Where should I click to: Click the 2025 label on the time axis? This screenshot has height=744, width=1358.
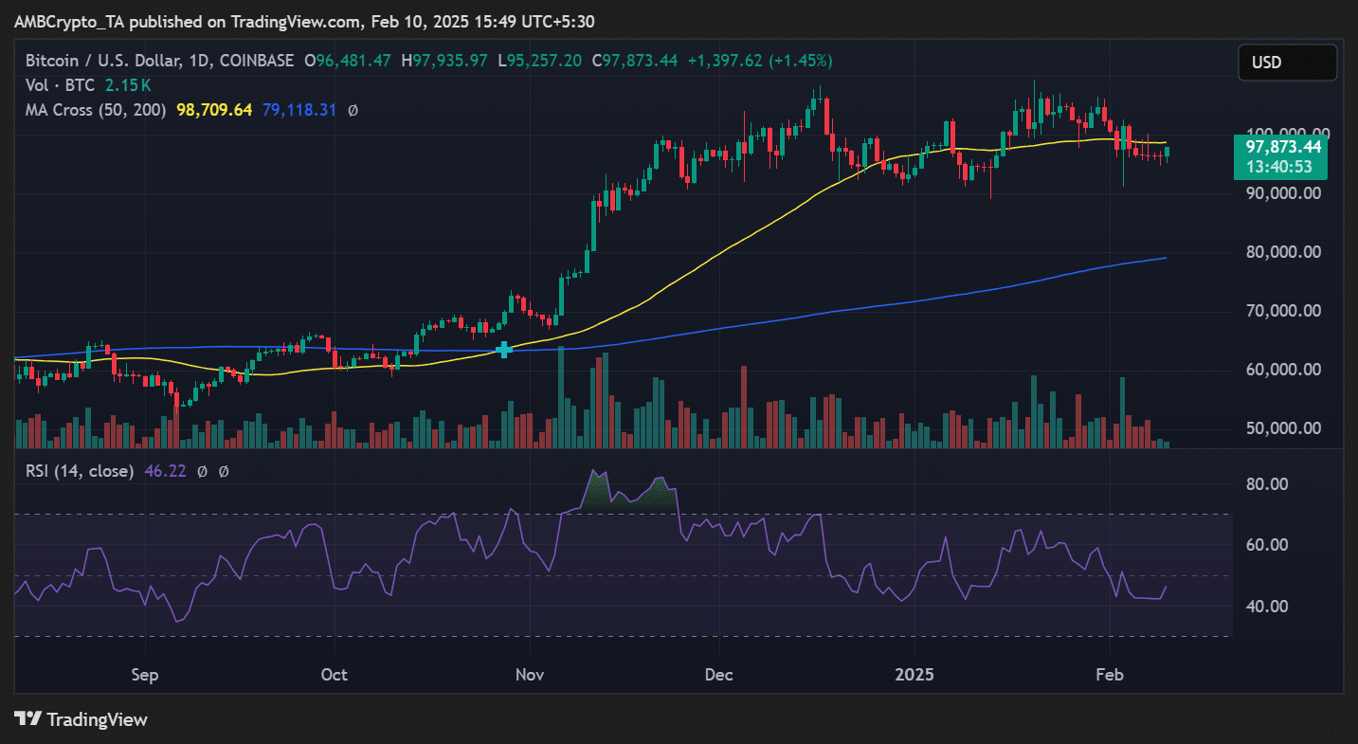tap(913, 675)
